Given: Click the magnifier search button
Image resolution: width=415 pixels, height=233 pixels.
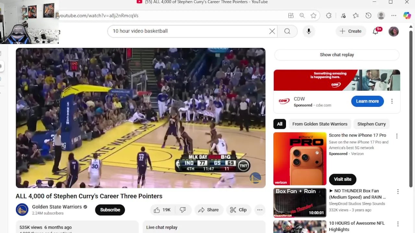Looking at the screenshot, I should tap(287, 31).
